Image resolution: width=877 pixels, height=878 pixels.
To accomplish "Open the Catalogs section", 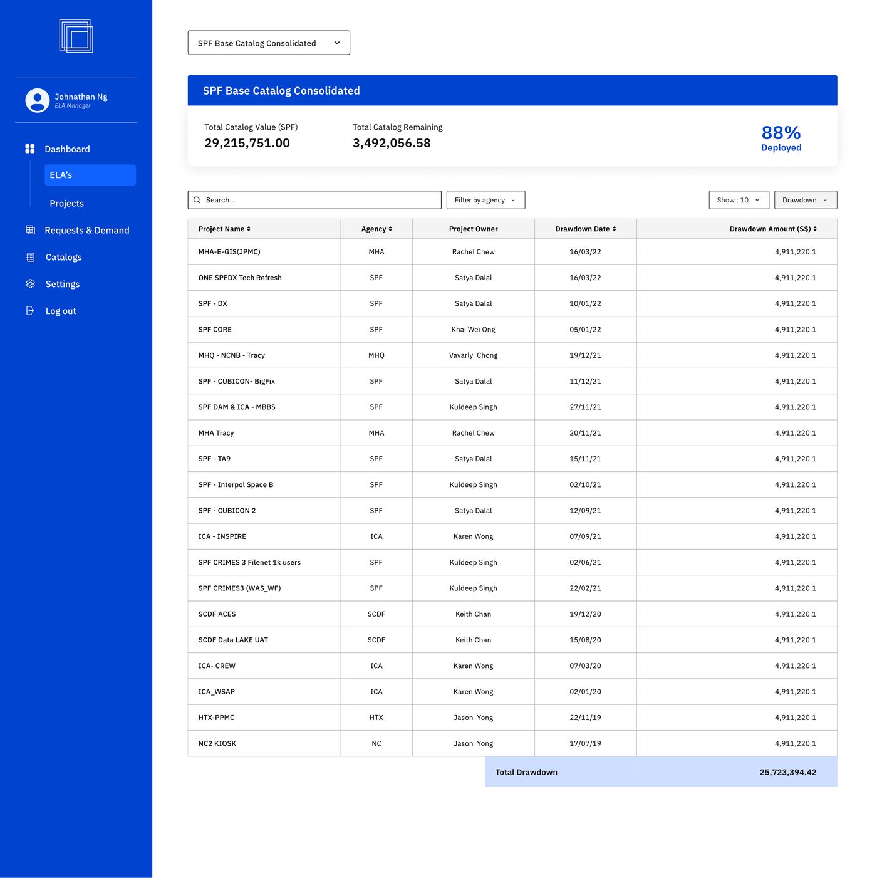I will click(x=63, y=257).
